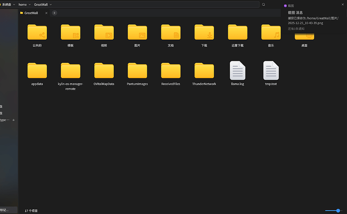The width and height of the screenshot is (347, 214).
Task: Expand the 系统盘 breadcrumb dropdown
Action: [x=14, y=5]
